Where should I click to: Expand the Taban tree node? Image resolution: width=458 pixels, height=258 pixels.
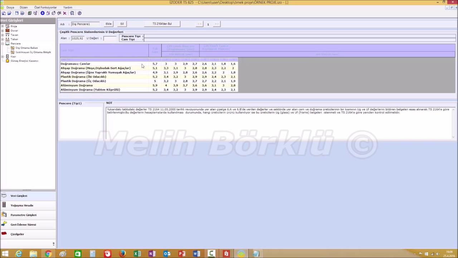[x=3, y=39]
